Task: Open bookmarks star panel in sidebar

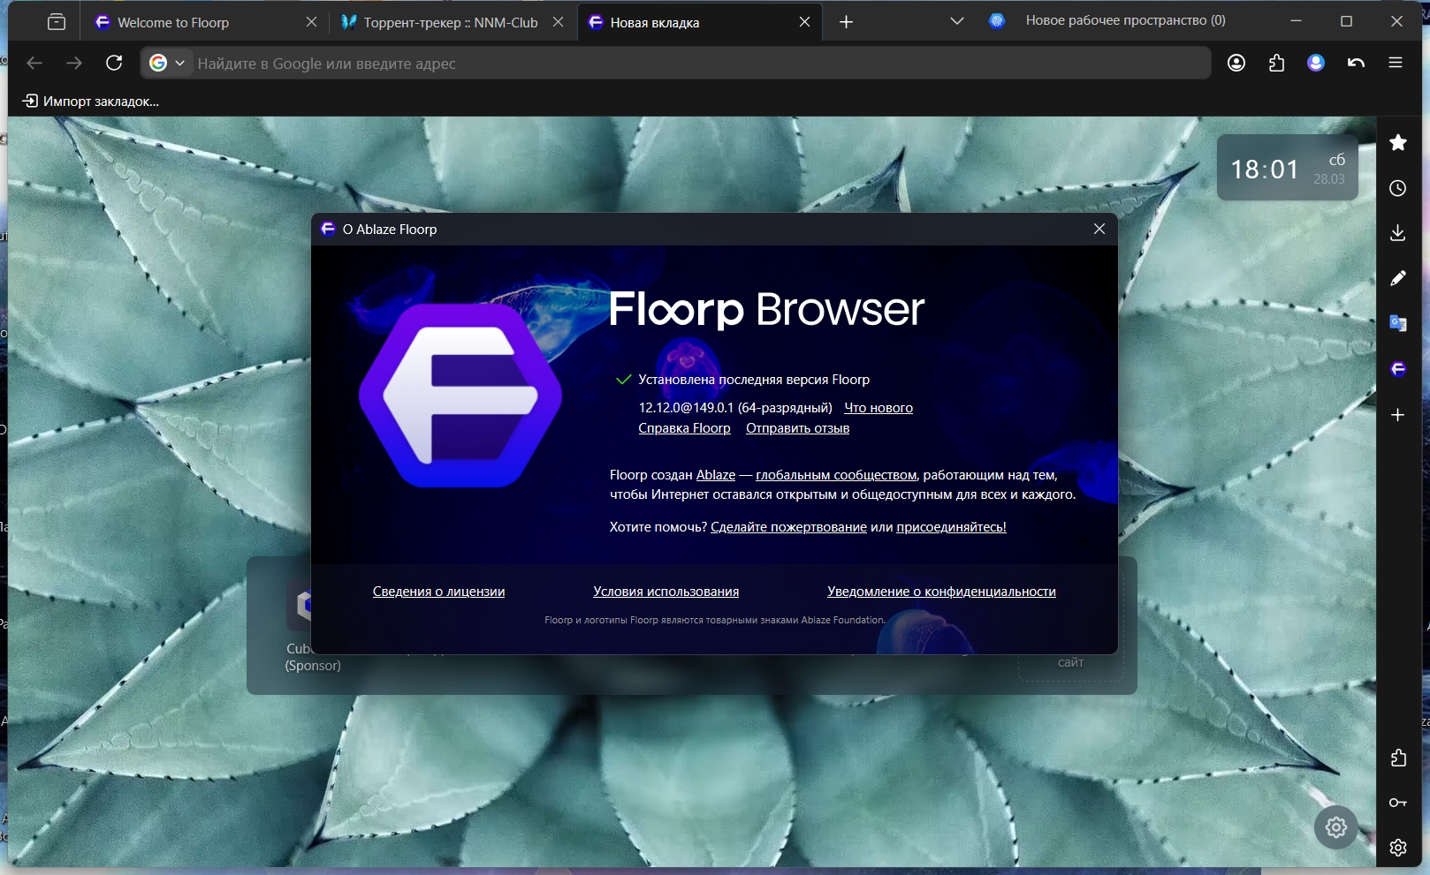Action: [1397, 143]
